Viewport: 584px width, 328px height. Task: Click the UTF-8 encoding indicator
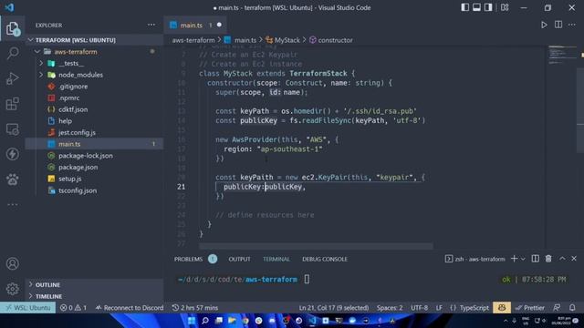pos(419,308)
